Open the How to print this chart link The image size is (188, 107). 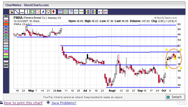23,103
